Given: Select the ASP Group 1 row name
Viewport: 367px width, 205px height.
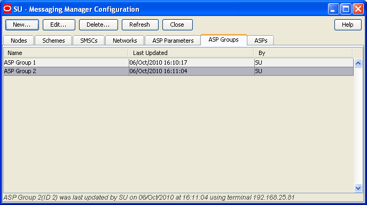Looking at the screenshot, I should tap(66, 62).
